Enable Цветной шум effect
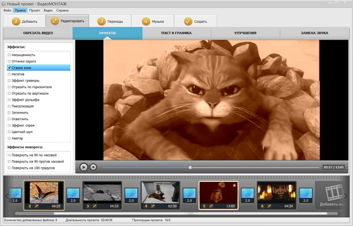The width and height of the screenshot is (353, 226). click(9, 132)
